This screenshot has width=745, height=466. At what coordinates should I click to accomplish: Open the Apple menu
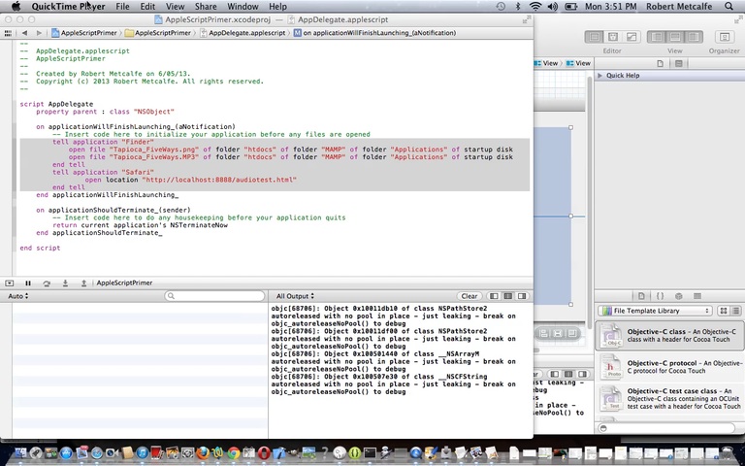click(x=16, y=6)
